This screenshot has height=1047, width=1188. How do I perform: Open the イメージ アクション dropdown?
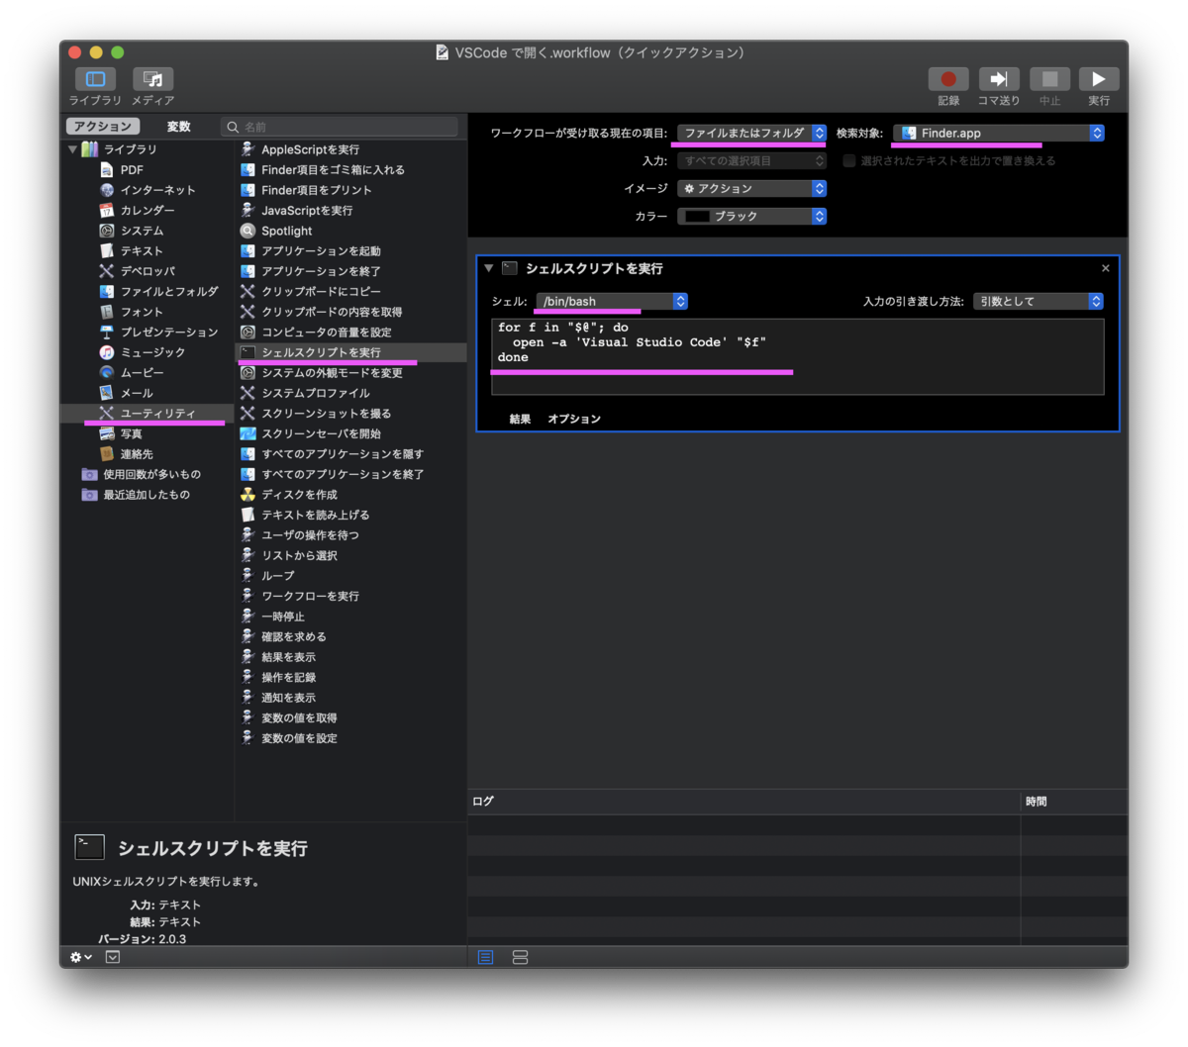coord(751,188)
